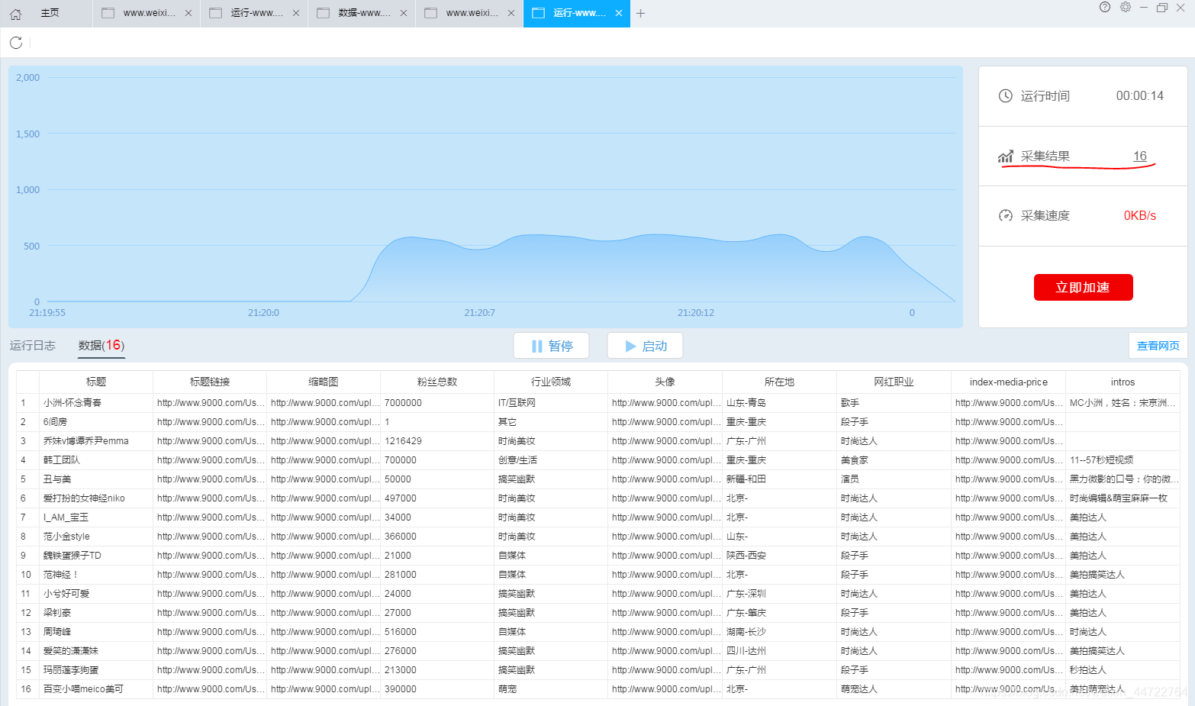1195x706 pixels.
Task: Click the 标题 column header
Action: 96,382
